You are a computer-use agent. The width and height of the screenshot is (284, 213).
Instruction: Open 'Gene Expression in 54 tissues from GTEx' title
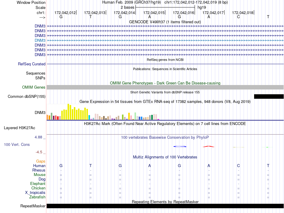(x=165, y=102)
